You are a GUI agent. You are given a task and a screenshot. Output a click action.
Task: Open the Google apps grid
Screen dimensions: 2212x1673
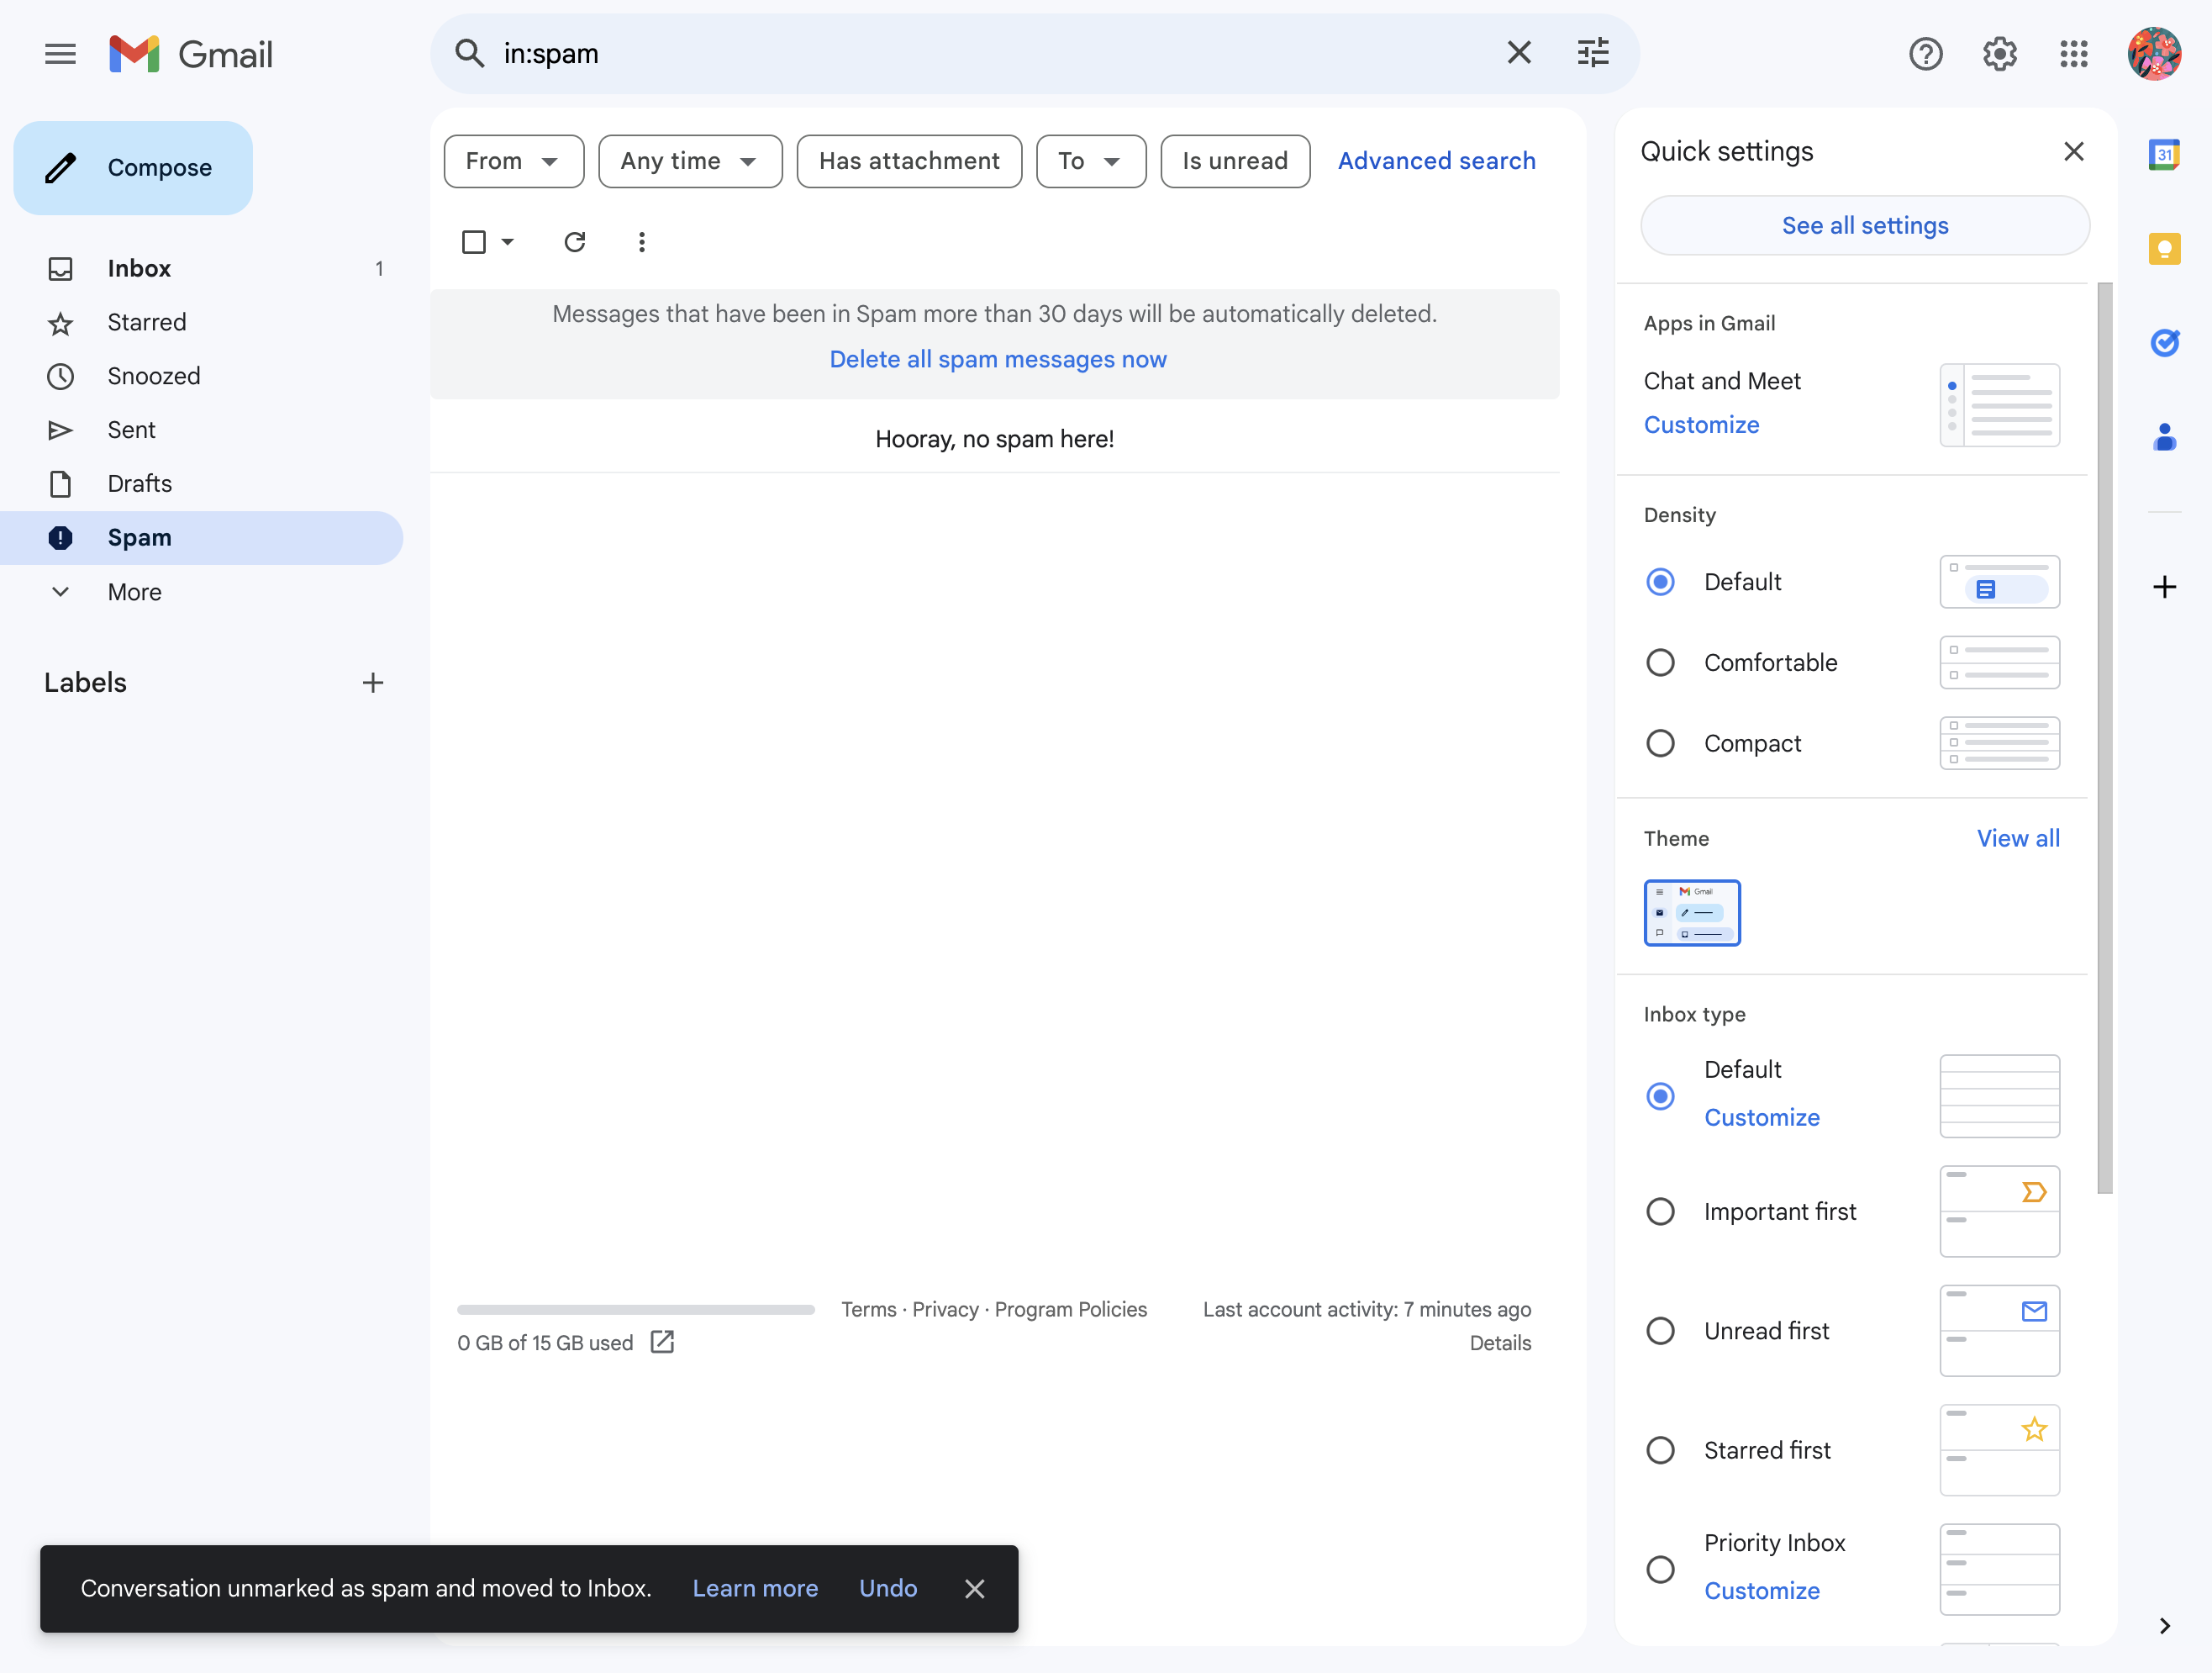[2073, 54]
